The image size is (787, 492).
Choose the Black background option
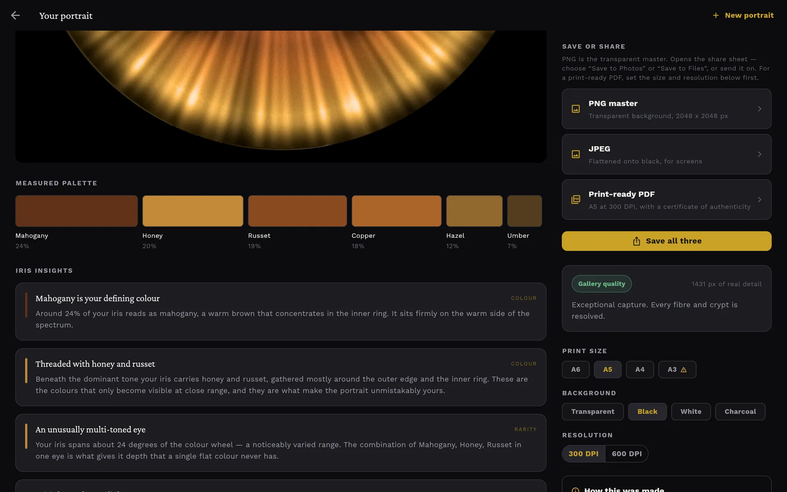pos(647,412)
